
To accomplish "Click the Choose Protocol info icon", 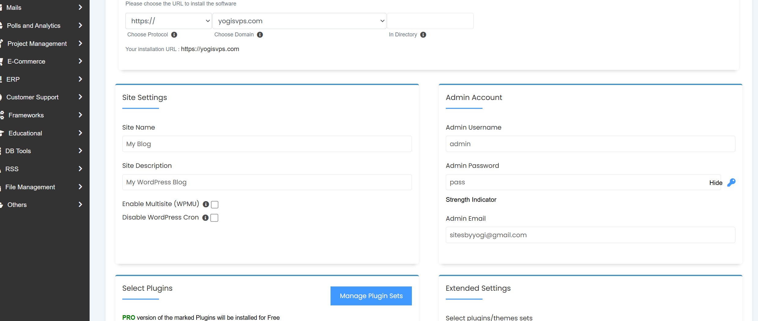I will coord(174,35).
